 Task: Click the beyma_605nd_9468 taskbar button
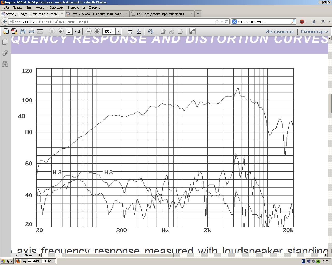click(x=35, y=261)
